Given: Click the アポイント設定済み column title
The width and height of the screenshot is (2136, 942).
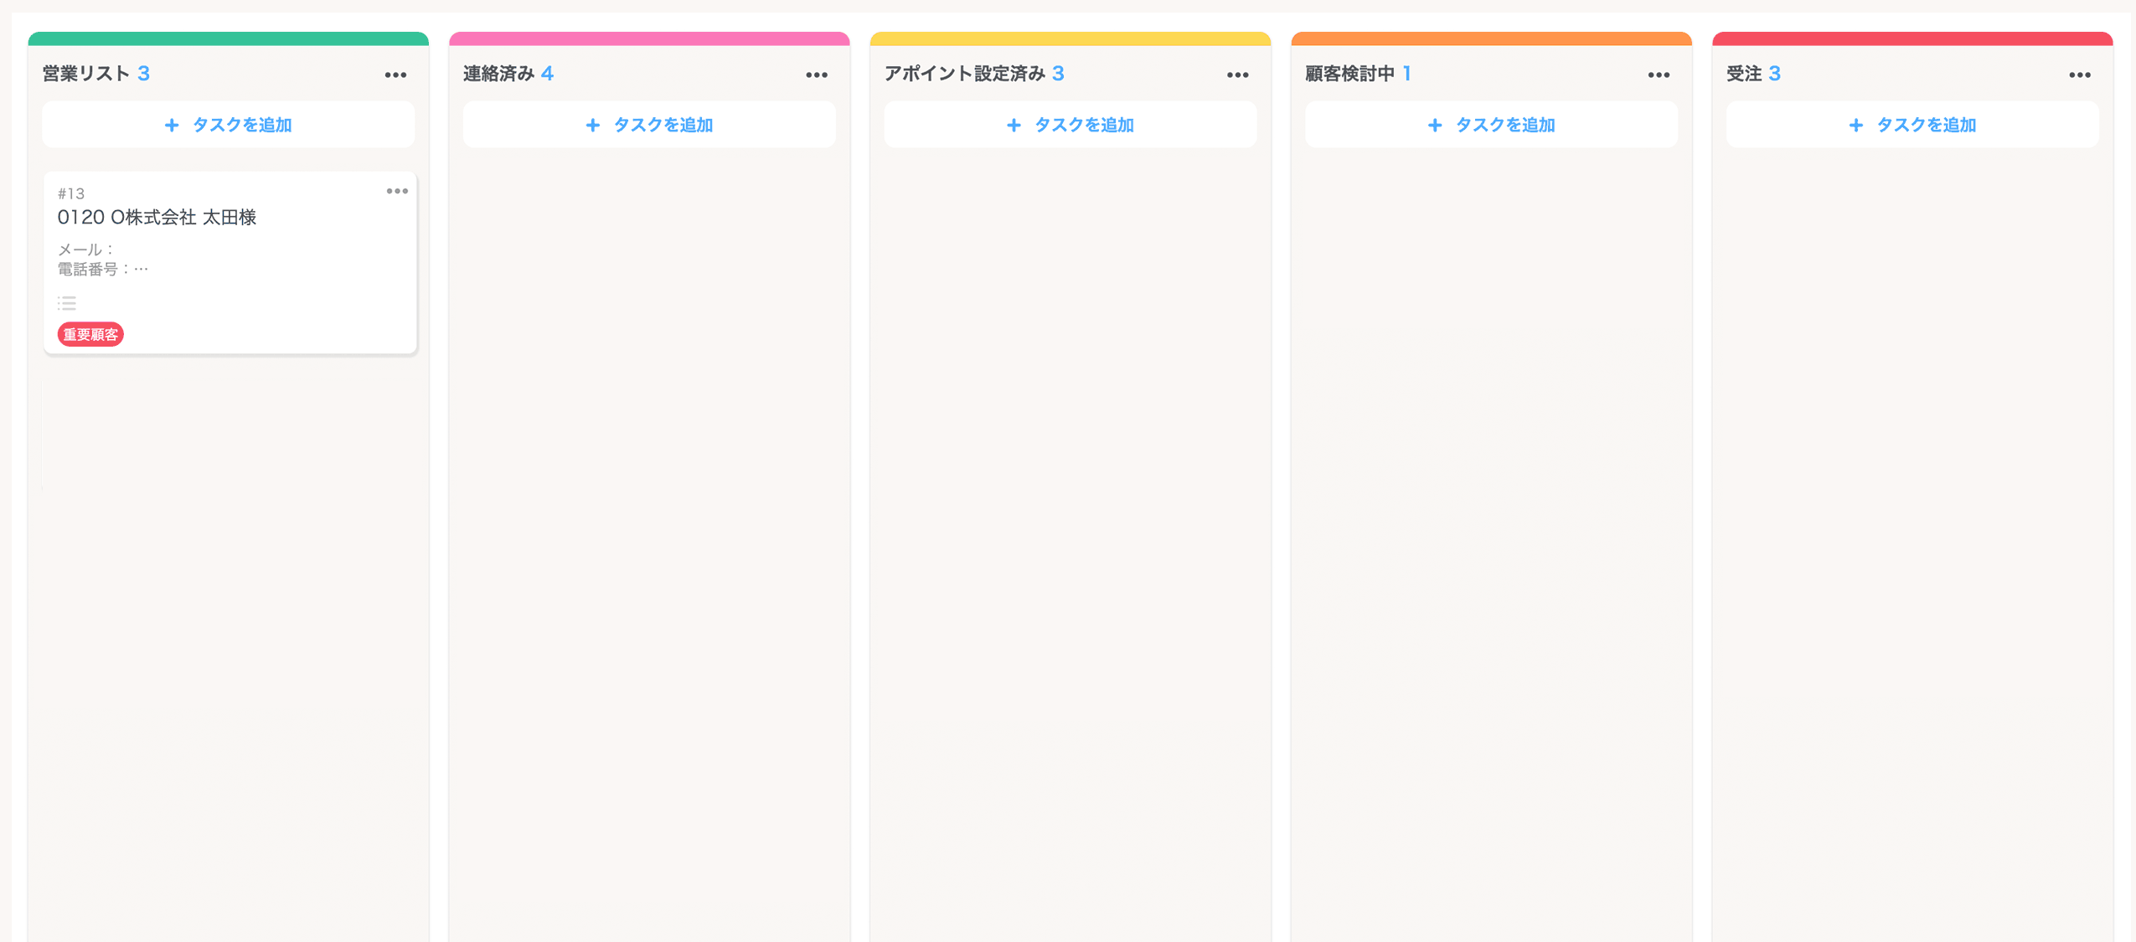Looking at the screenshot, I should [965, 74].
